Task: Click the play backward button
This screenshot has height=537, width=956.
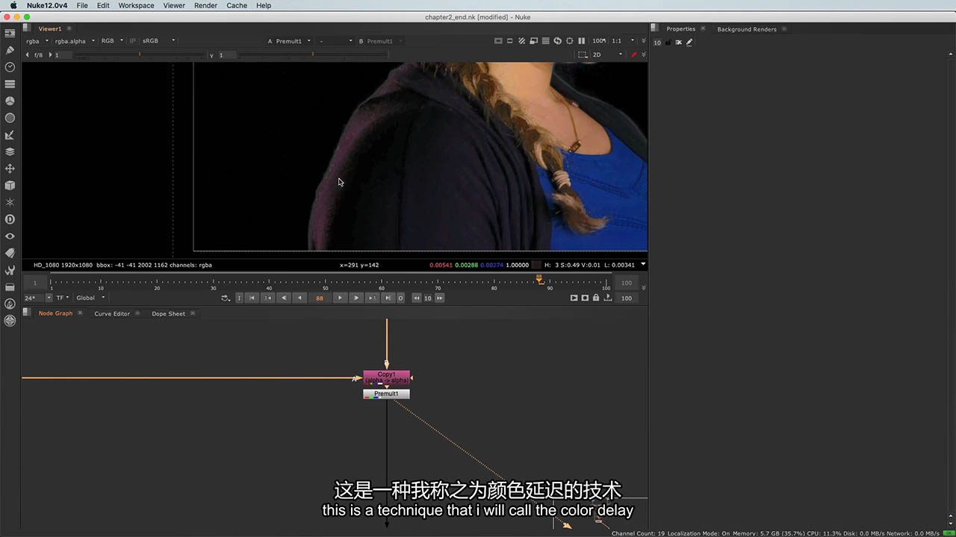Action: click(x=299, y=298)
